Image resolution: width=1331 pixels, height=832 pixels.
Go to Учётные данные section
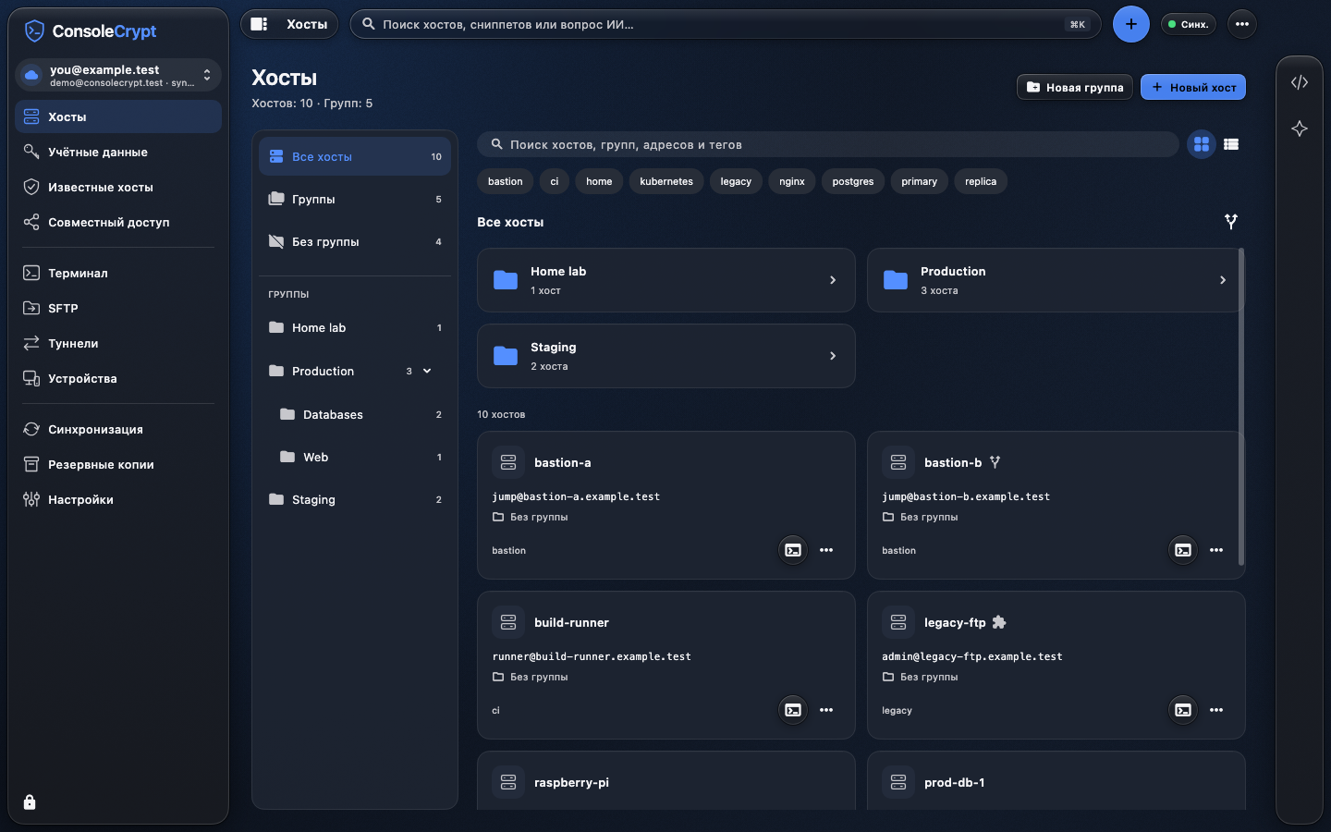(118, 152)
